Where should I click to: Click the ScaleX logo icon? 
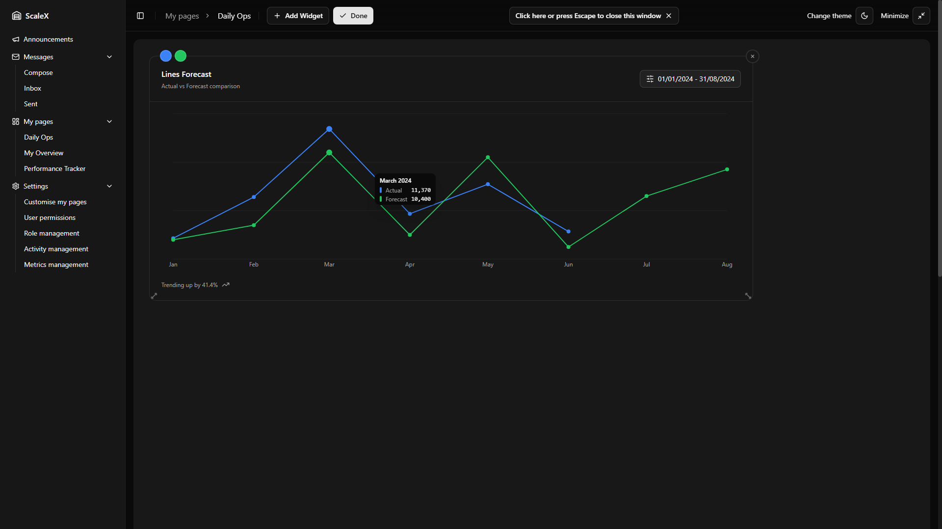click(x=17, y=16)
